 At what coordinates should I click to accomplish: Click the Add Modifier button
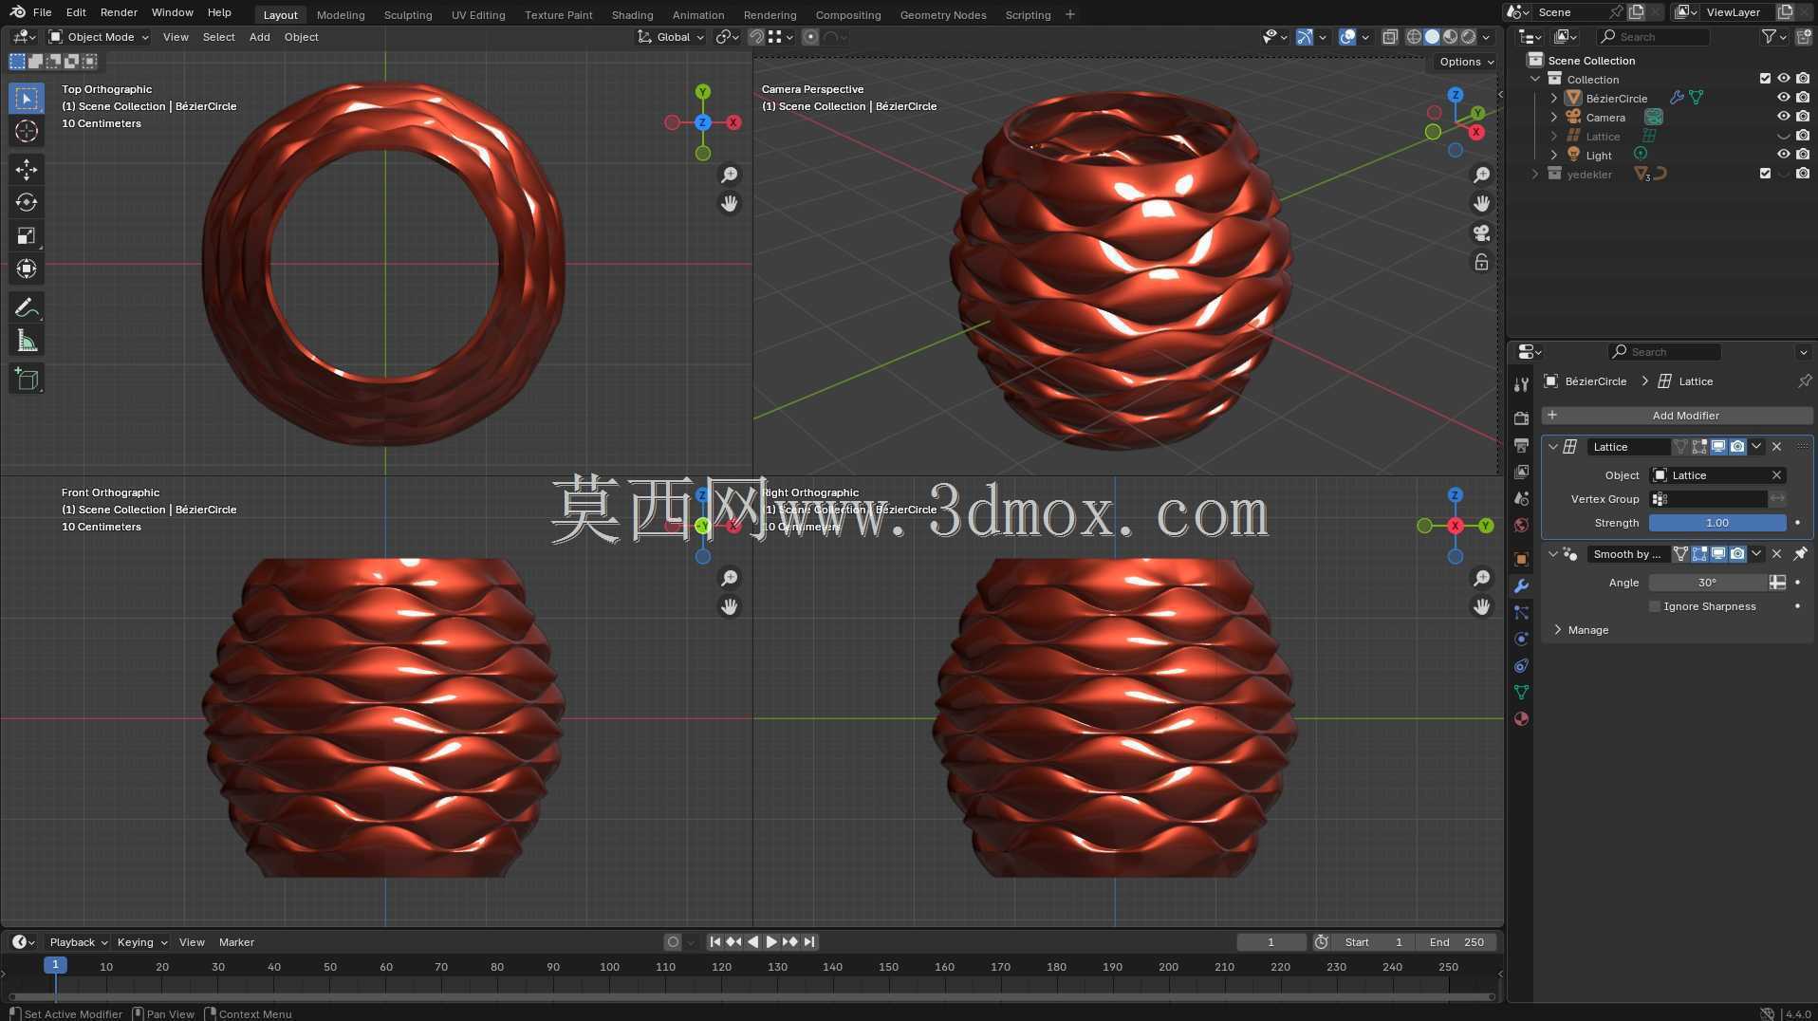[1678, 416]
